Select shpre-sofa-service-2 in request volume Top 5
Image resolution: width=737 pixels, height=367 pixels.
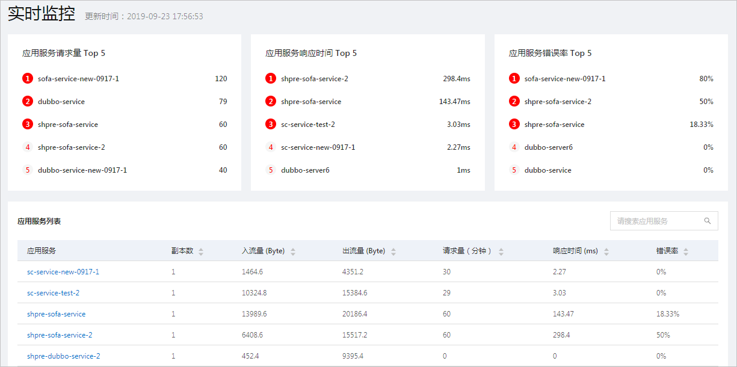pos(72,147)
